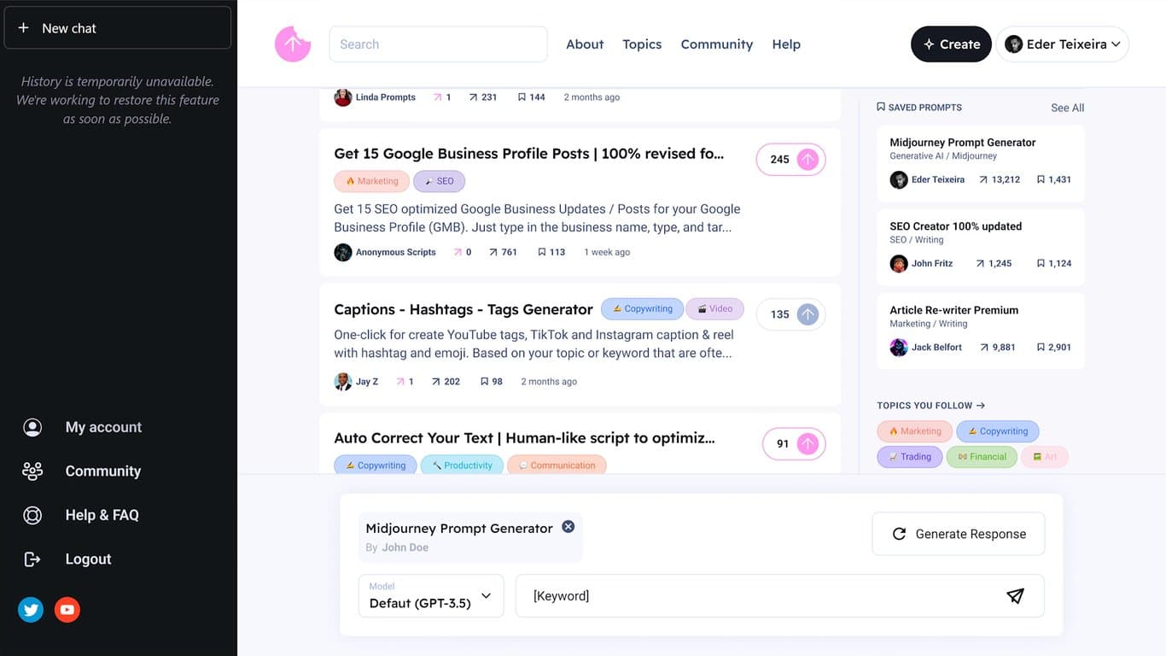Open the Twitter social icon

[31, 609]
